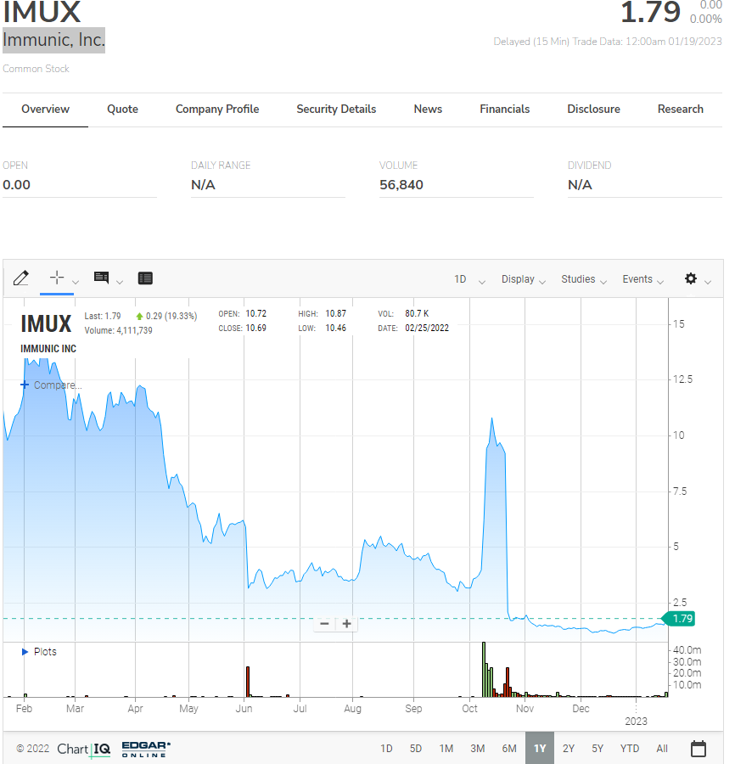Set chart range to 5D
735x764 pixels.
(416, 749)
